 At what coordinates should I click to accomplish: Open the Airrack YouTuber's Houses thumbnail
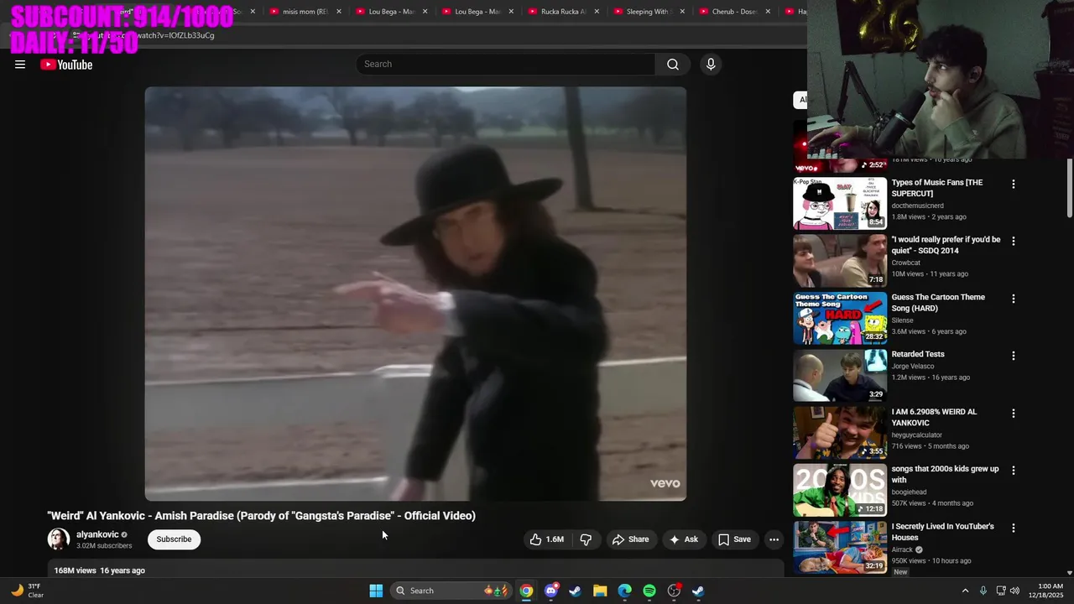(840, 549)
